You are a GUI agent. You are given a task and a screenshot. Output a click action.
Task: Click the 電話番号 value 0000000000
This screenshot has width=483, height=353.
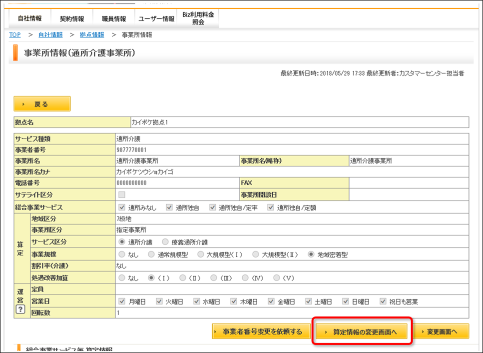[x=131, y=183]
